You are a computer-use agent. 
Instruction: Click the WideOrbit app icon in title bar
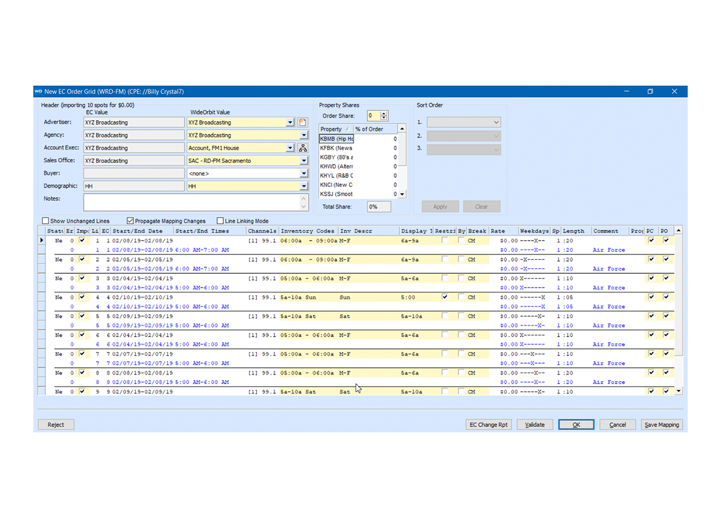38,92
